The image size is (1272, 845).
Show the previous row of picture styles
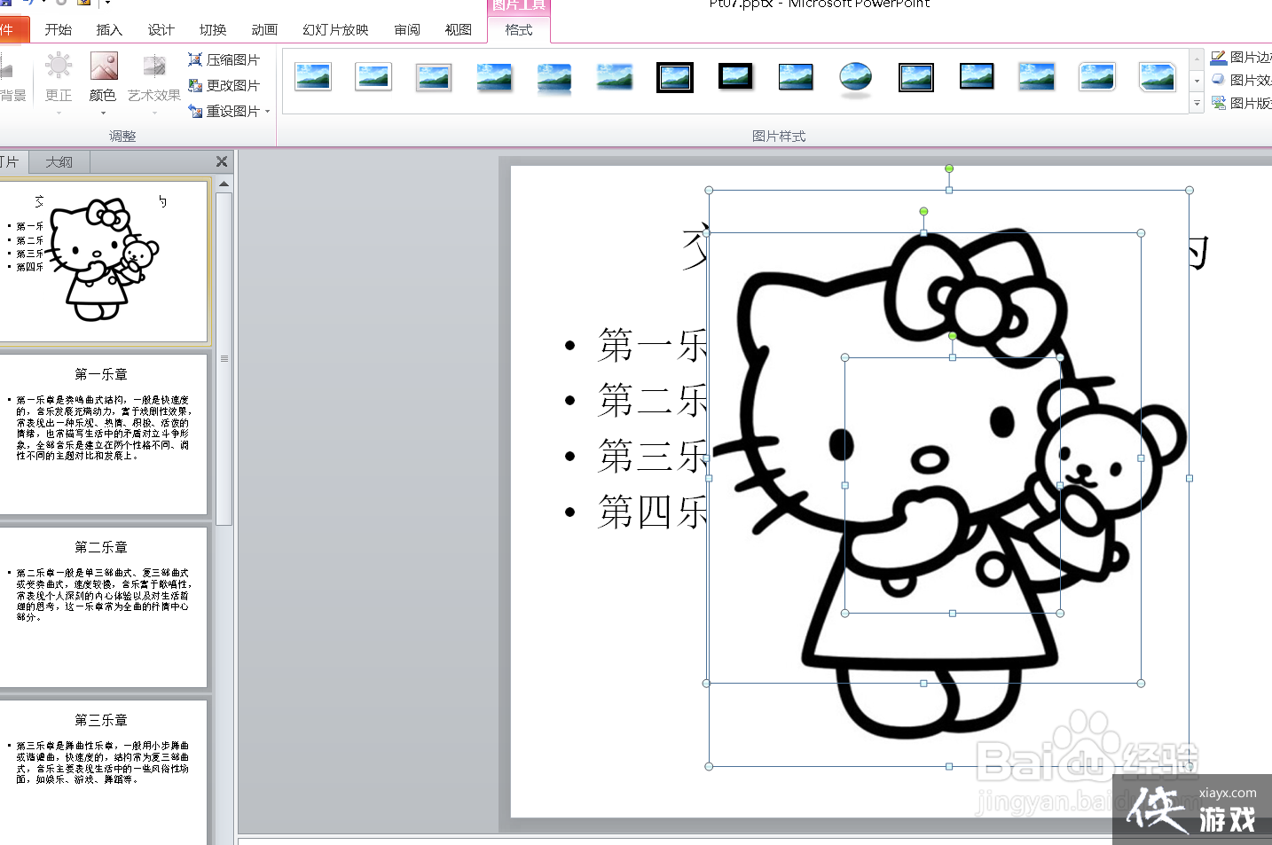(x=1197, y=59)
